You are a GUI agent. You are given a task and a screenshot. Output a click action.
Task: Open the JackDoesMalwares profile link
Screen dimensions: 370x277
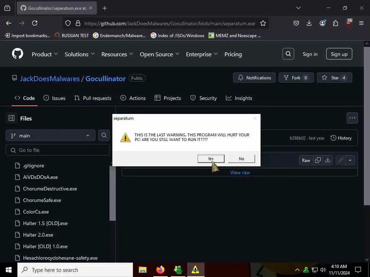50,79
